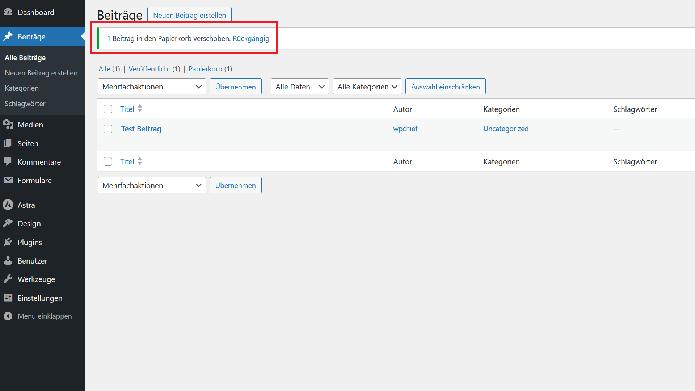Open the bottom Mehrfachaktionen dropdown
This screenshot has width=695, height=391.
tap(152, 185)
